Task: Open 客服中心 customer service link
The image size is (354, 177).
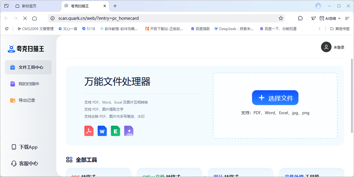Action: pyautogui.click(x=28, y=163)
